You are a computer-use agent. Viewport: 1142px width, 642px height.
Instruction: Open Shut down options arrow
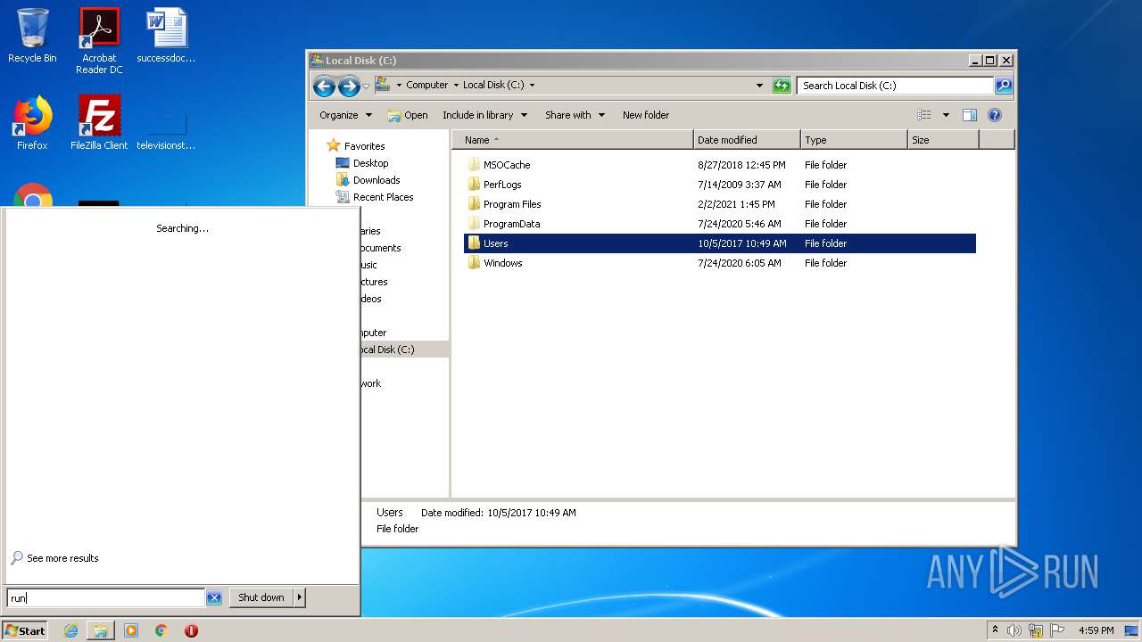click(300, 597)
